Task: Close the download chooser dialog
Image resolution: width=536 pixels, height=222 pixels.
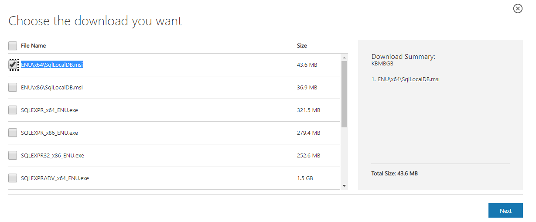Action: (518, 9)
